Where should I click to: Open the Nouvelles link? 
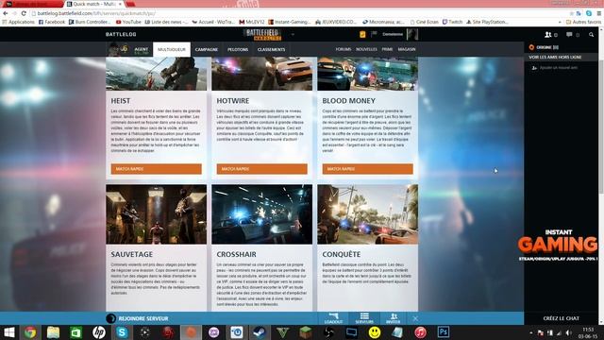coord(366,49)
